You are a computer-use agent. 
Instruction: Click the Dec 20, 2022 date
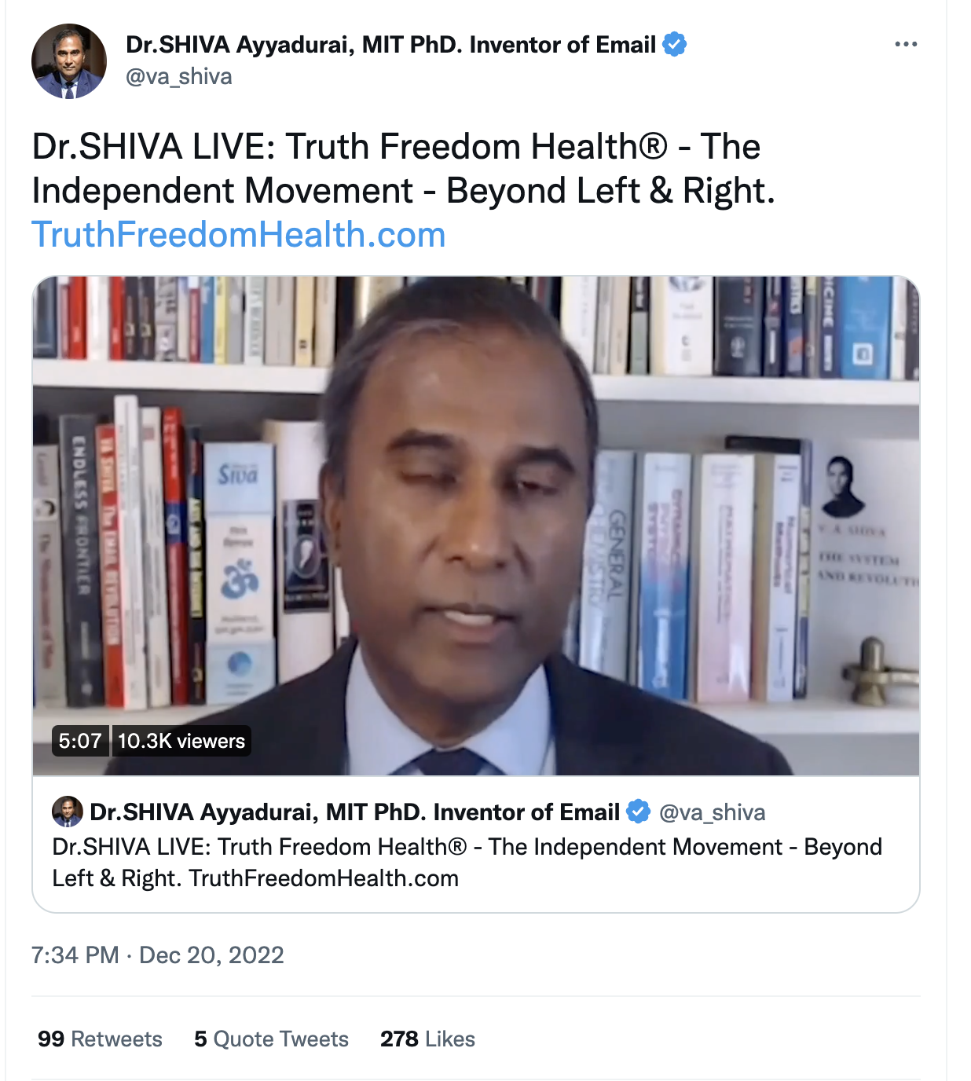coord(211,955)
